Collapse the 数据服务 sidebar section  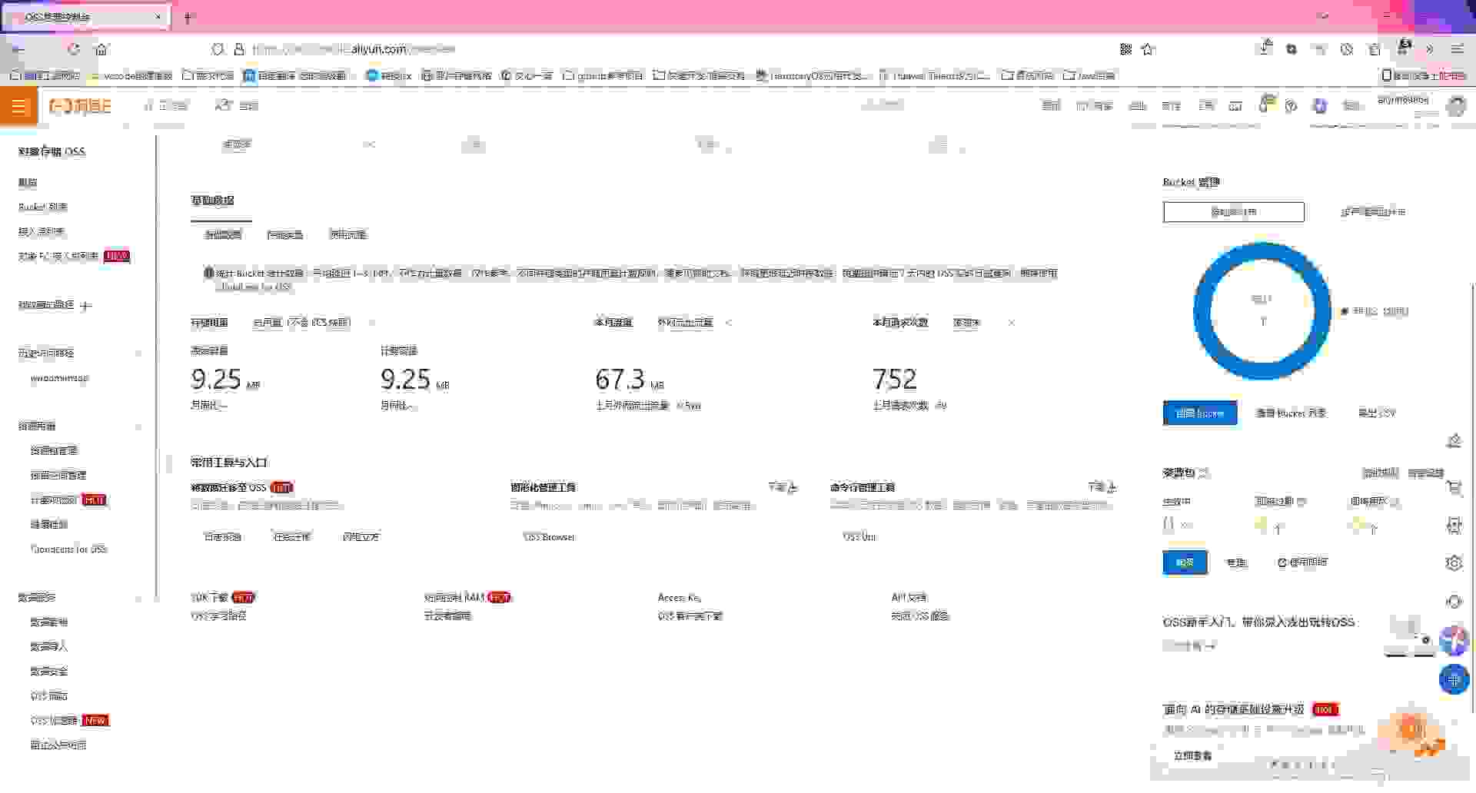click(x=139, y=598)
